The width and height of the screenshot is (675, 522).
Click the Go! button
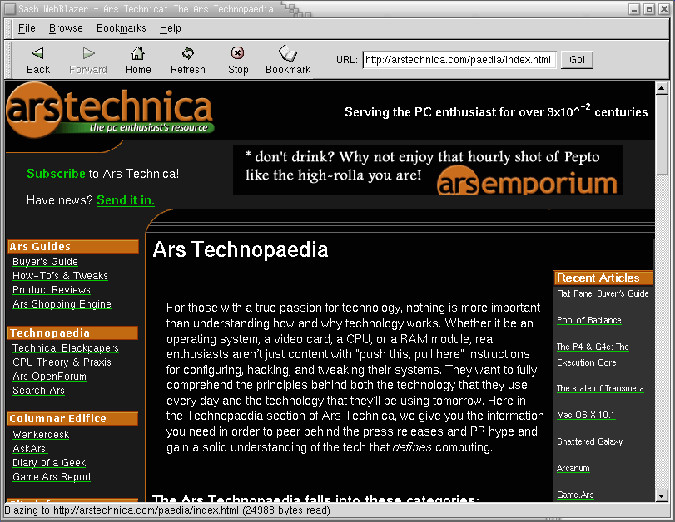[x=577, y=60]
